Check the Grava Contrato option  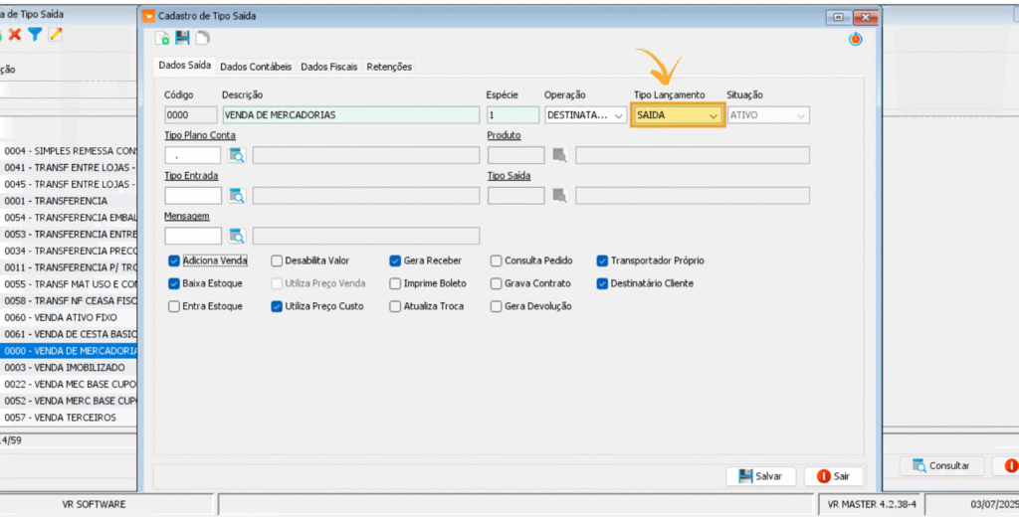click(496, 283)
